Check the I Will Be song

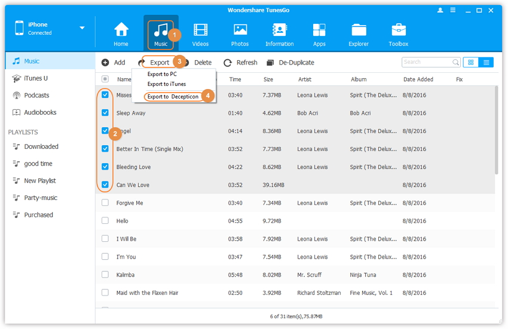[x=105, y=239]
